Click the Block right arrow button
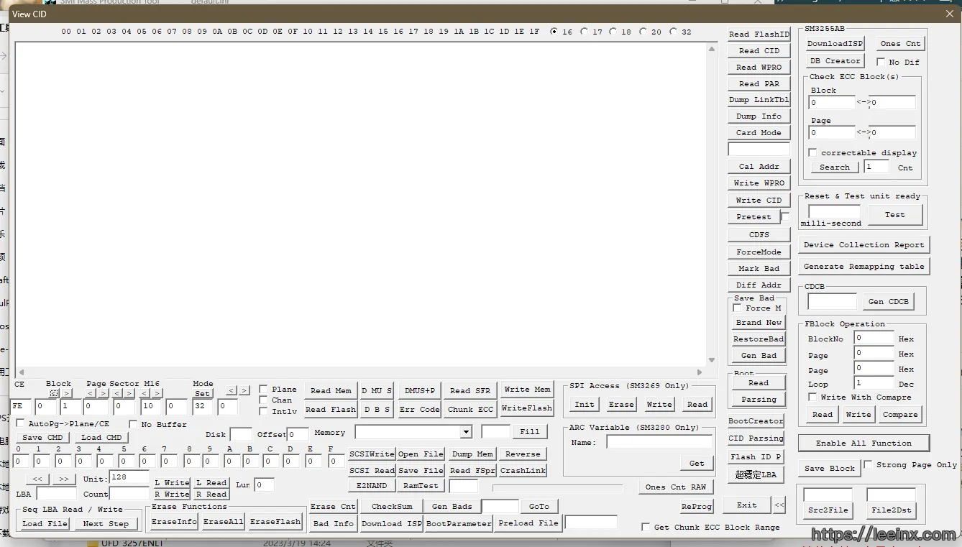 tap(67, 393)
